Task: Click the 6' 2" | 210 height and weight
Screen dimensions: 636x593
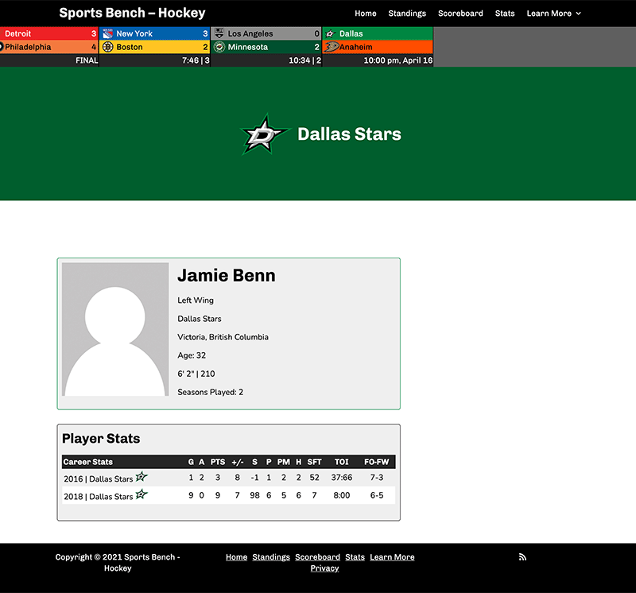Action: click(x=196, y=374)
